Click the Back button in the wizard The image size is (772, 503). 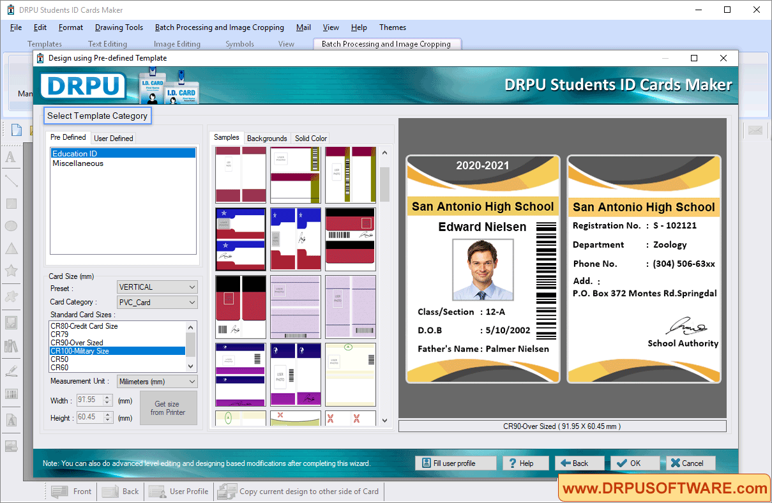(x=580, y=463)
